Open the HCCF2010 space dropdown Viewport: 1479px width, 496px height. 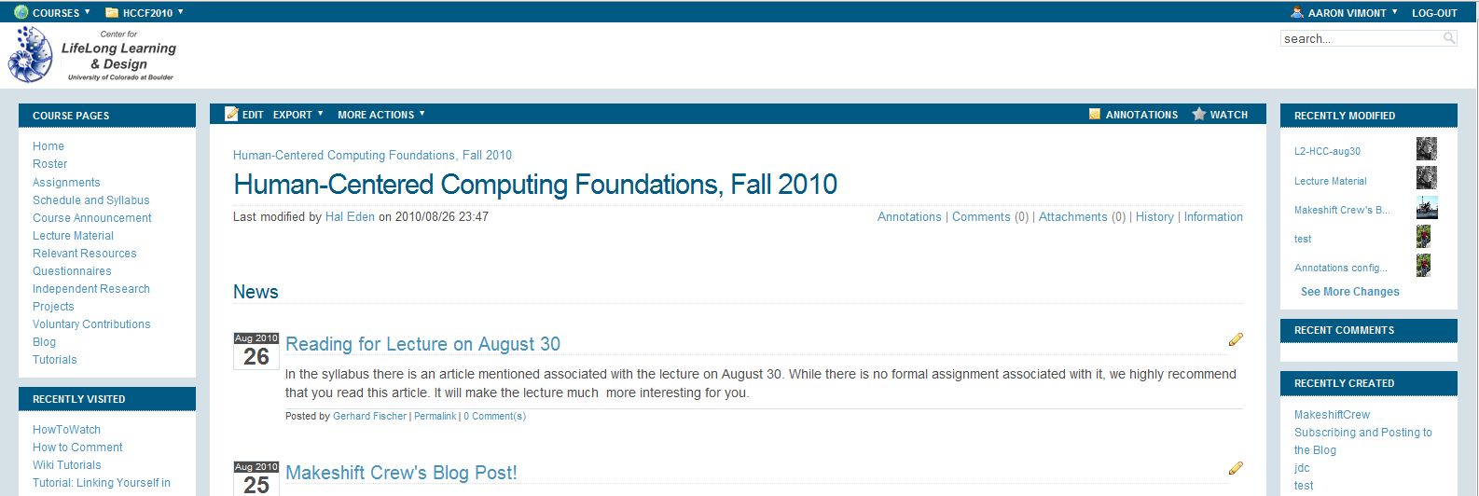pos(145,13)
